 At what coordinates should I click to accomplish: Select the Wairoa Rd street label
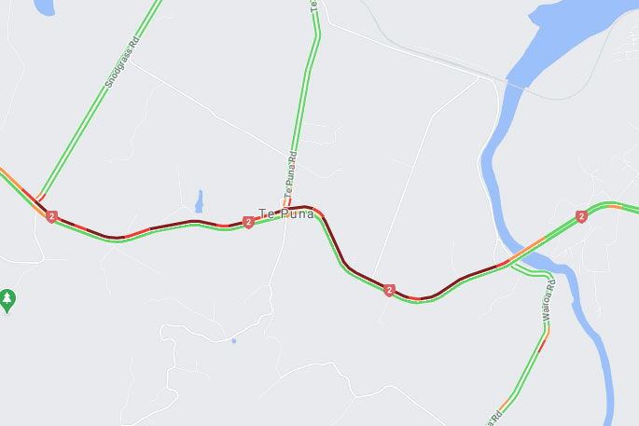click(548, 300)
